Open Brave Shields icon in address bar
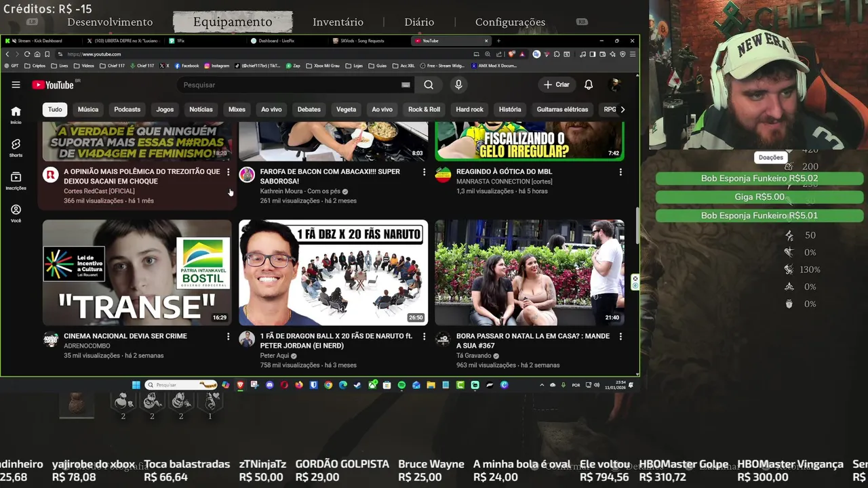The image size is (868, 488). (511, 54)
